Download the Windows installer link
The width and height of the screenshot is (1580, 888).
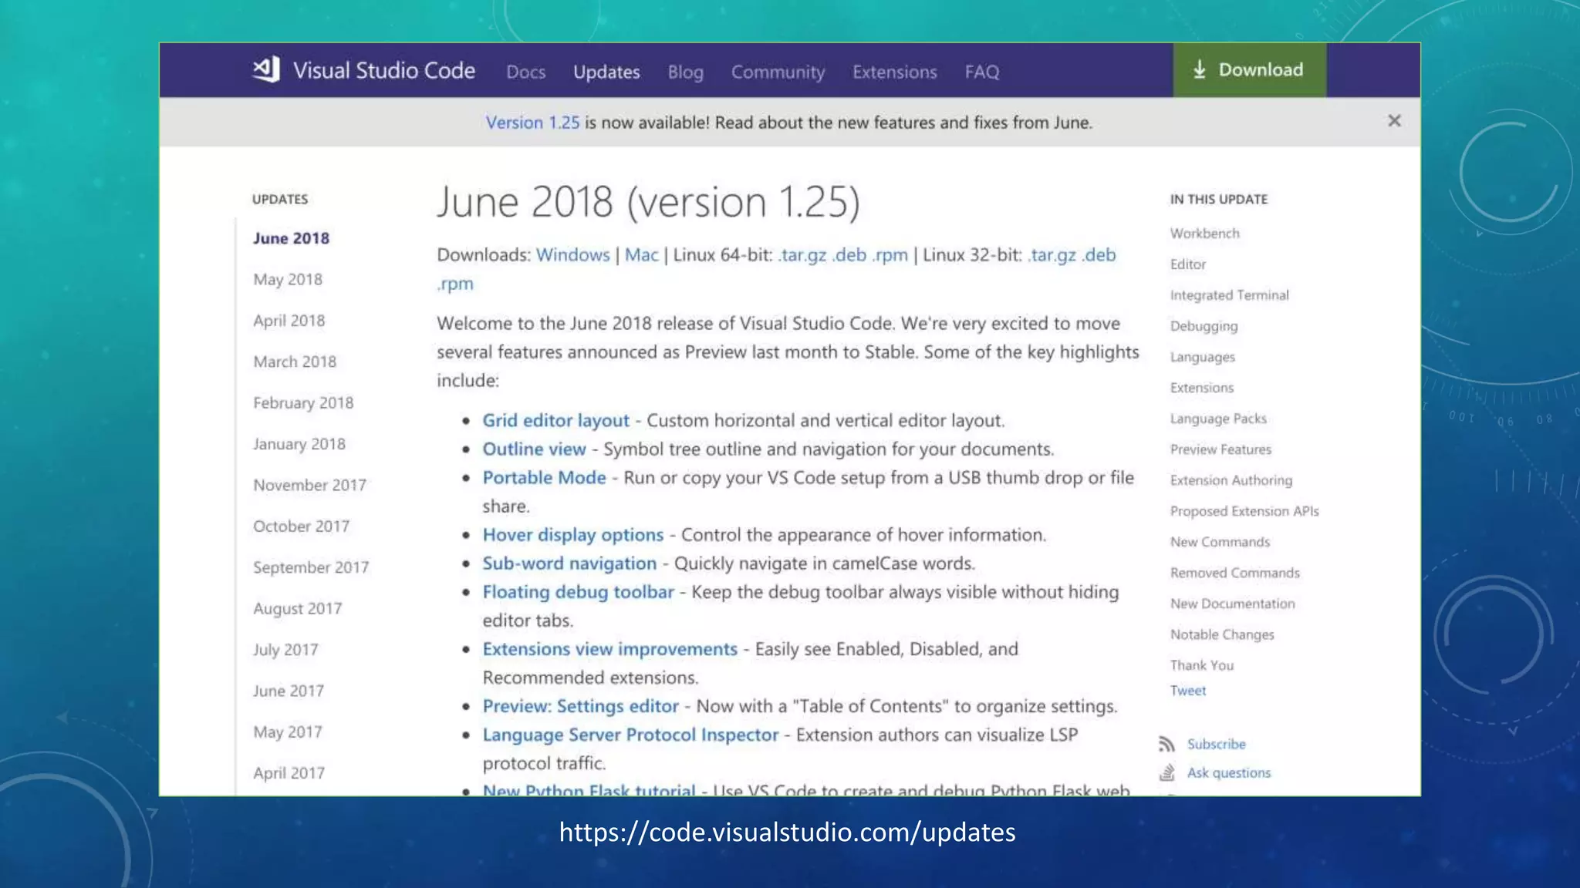tap(572, 255)
